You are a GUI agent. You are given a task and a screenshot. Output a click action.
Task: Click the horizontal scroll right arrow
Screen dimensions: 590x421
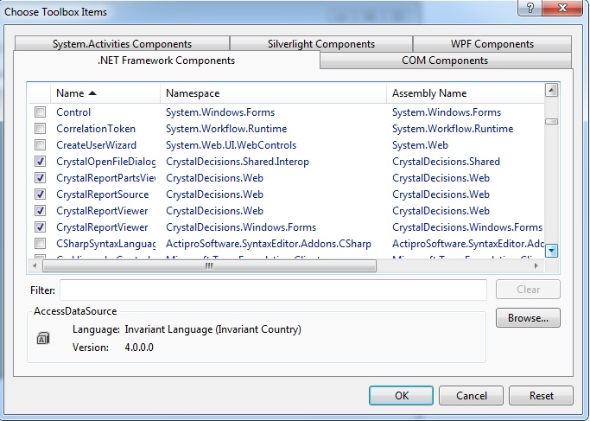pos(536,266)
